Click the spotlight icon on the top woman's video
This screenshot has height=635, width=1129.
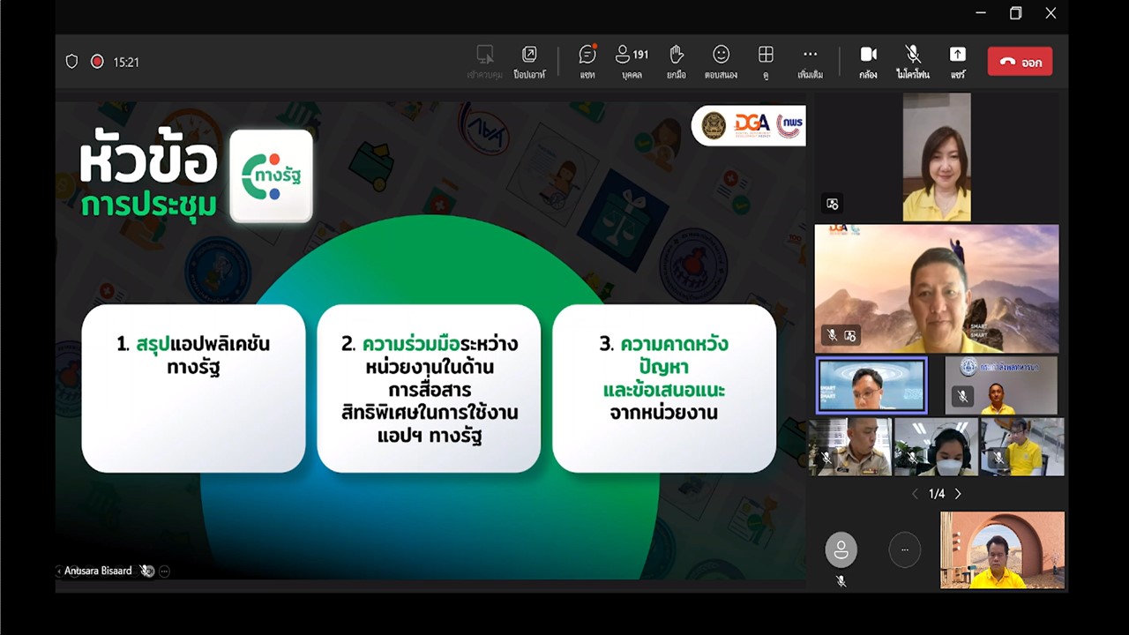(832, 204)
